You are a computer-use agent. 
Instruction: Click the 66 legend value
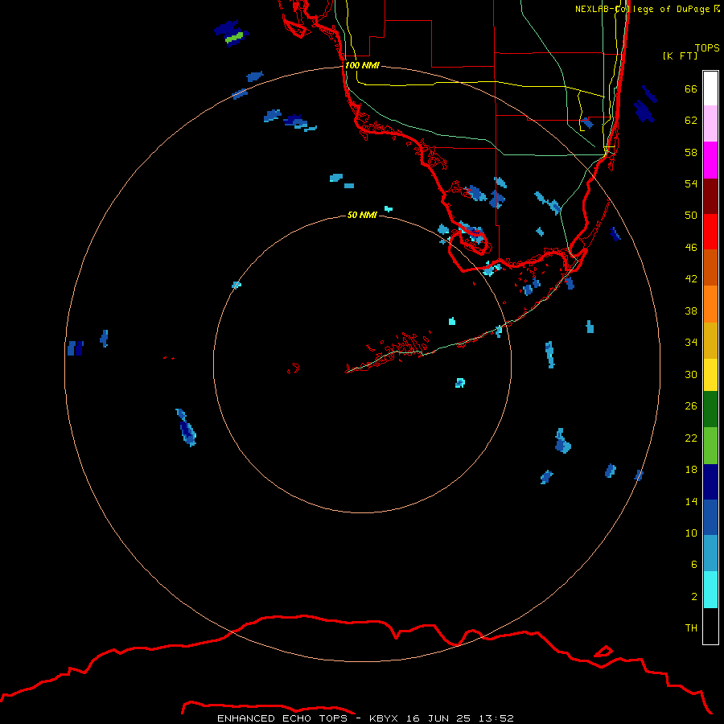pyautogui.click(x=691, y=89)
